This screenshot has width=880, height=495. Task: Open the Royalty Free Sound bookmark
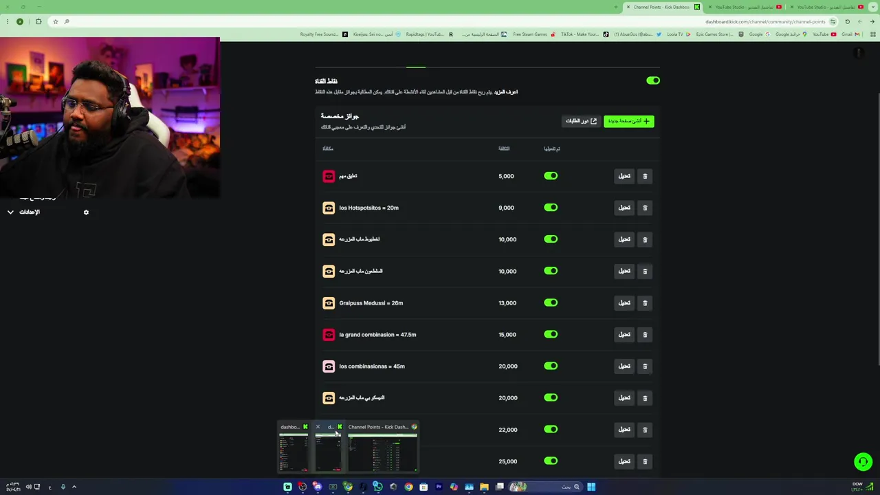pyautogui.click(x=324, y=34)
